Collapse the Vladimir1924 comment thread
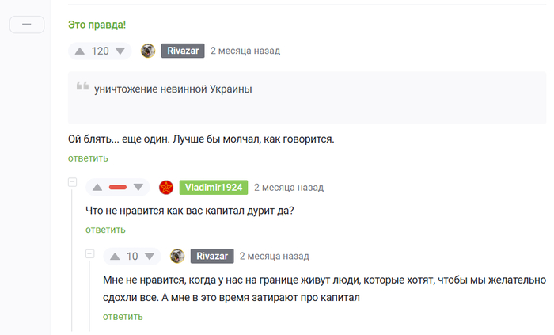 click(x=73, y=183)
